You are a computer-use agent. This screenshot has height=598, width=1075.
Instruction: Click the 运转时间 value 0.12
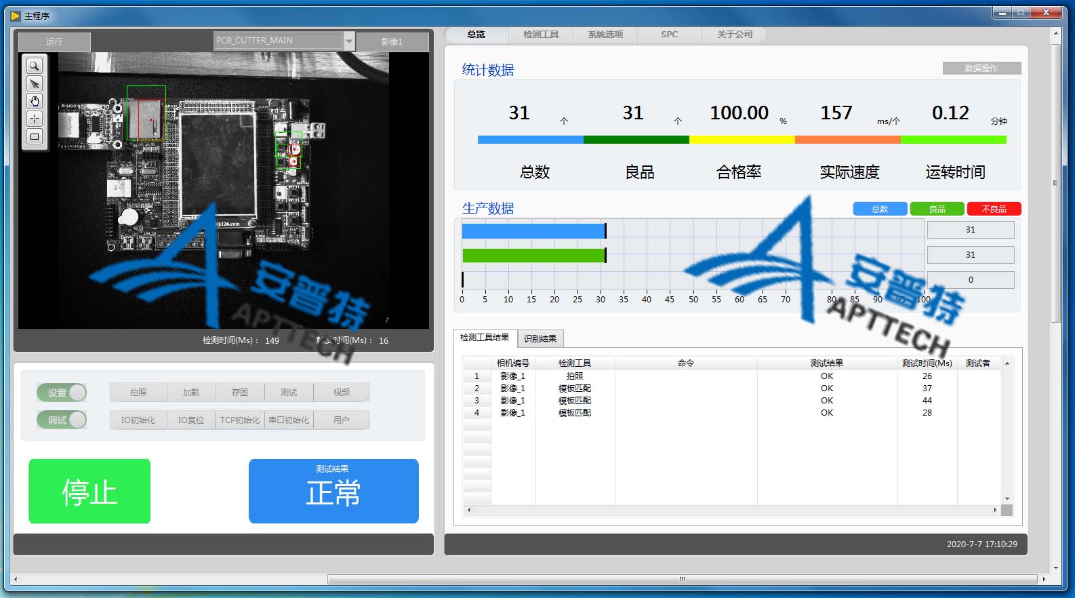click(x=950, y=113)
